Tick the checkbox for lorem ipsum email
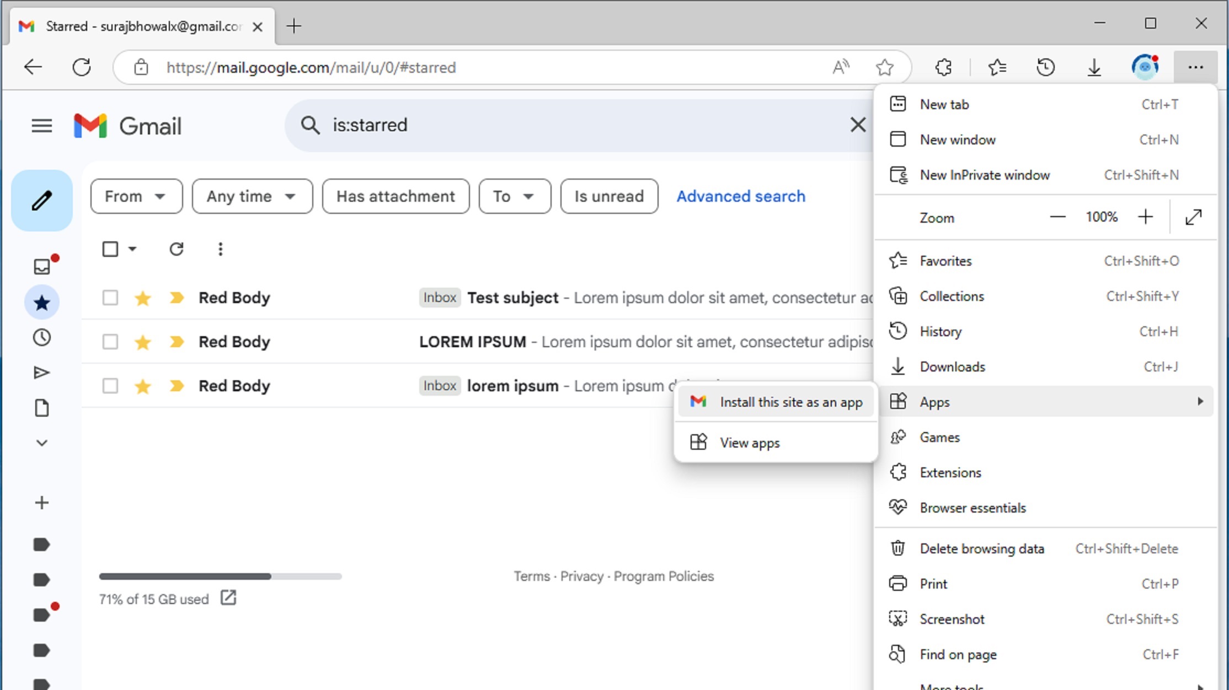This screenshot has height=690, width=1229. (x=110, y=386)
